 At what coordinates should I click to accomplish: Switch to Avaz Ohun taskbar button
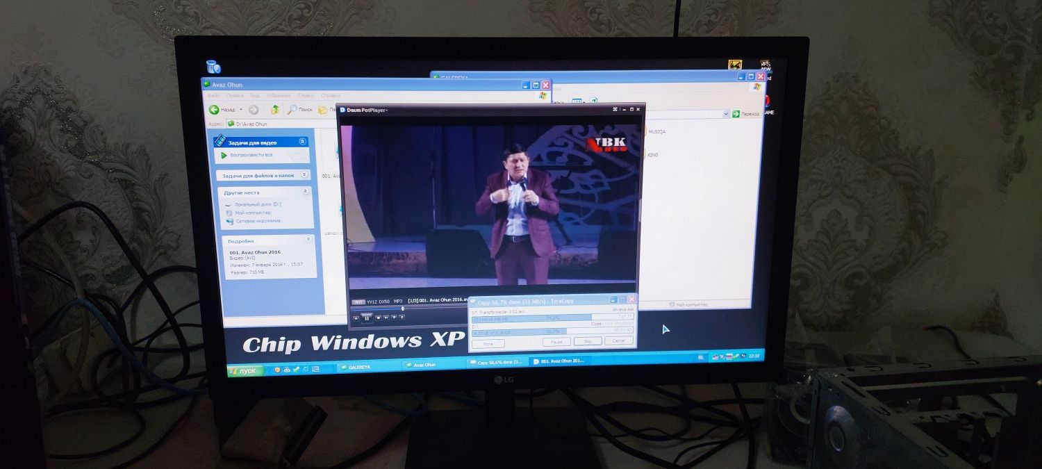433,365
